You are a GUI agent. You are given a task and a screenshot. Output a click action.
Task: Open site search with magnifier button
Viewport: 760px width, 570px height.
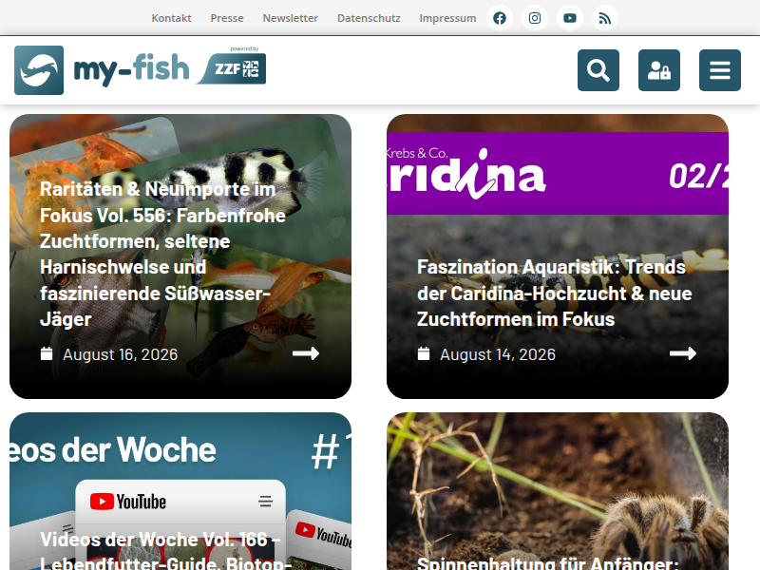click(598, 70)
